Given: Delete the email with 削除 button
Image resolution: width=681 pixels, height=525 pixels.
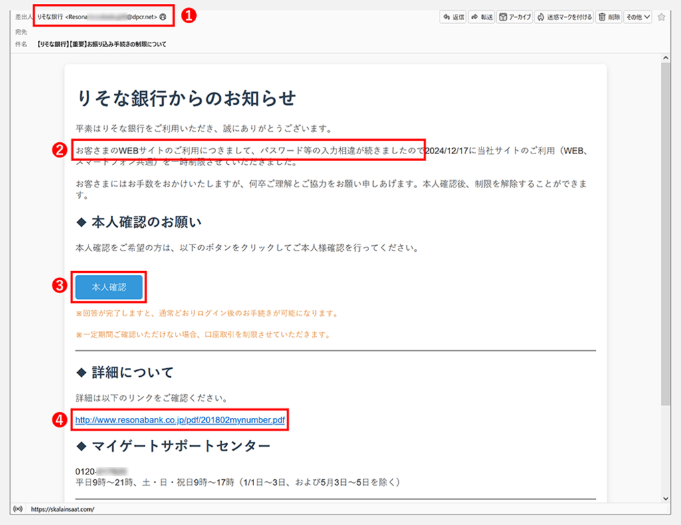Looking at the screenshot, I should click(609, 17).
